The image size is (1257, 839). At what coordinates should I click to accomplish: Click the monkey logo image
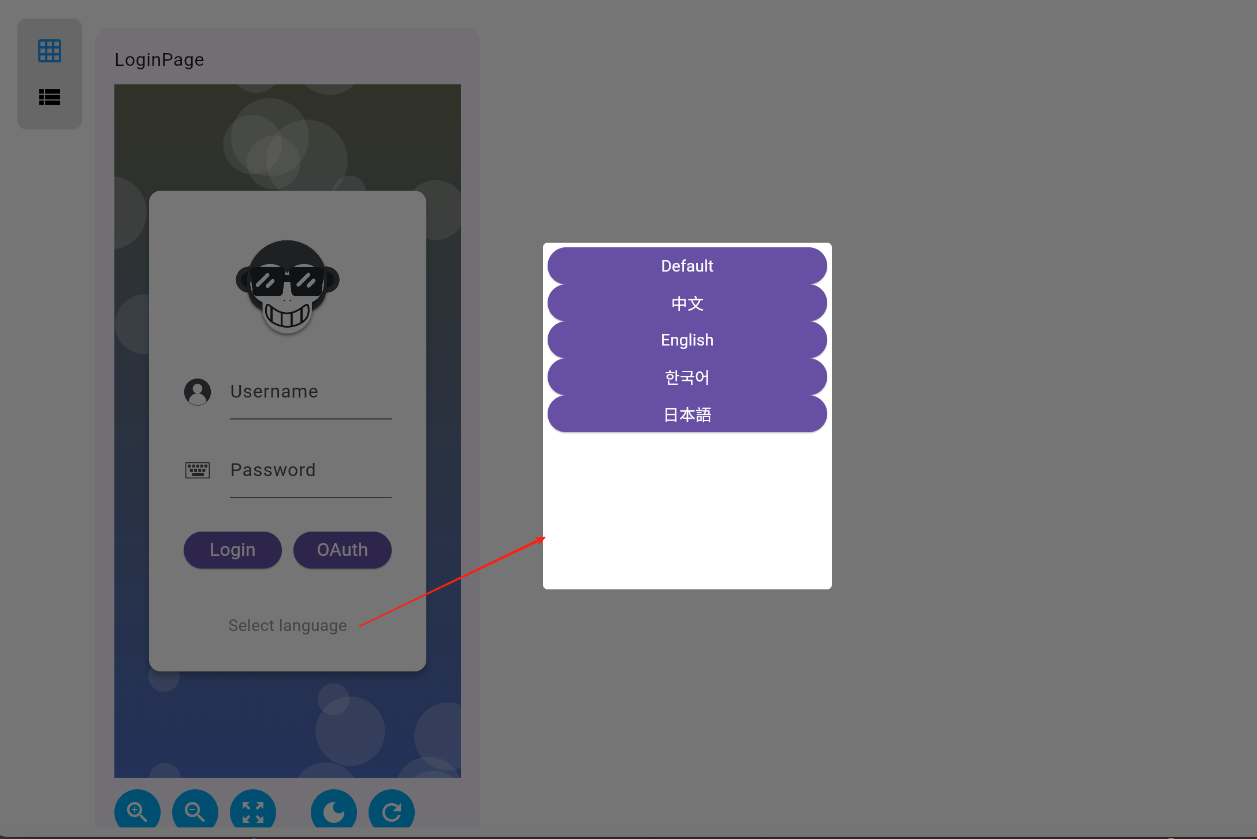(287, 287)
